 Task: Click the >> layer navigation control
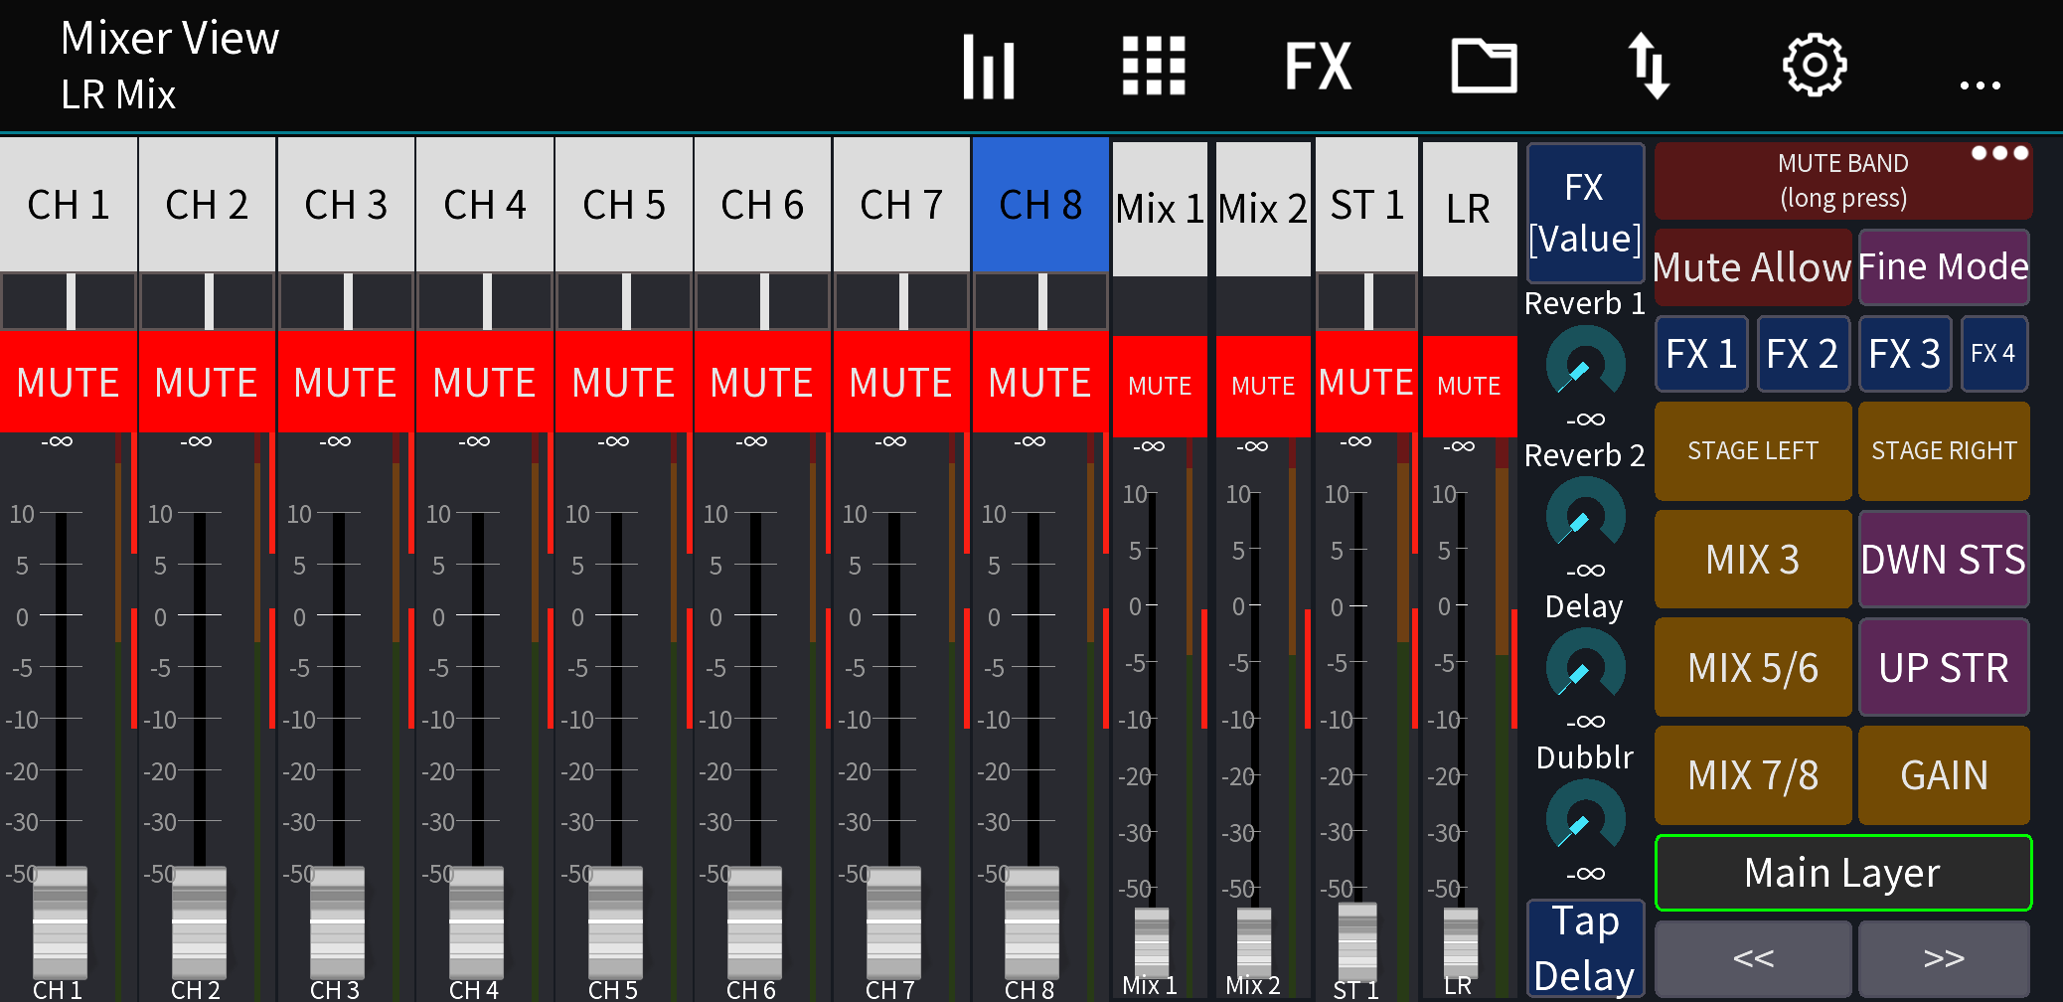[1944, 957]
